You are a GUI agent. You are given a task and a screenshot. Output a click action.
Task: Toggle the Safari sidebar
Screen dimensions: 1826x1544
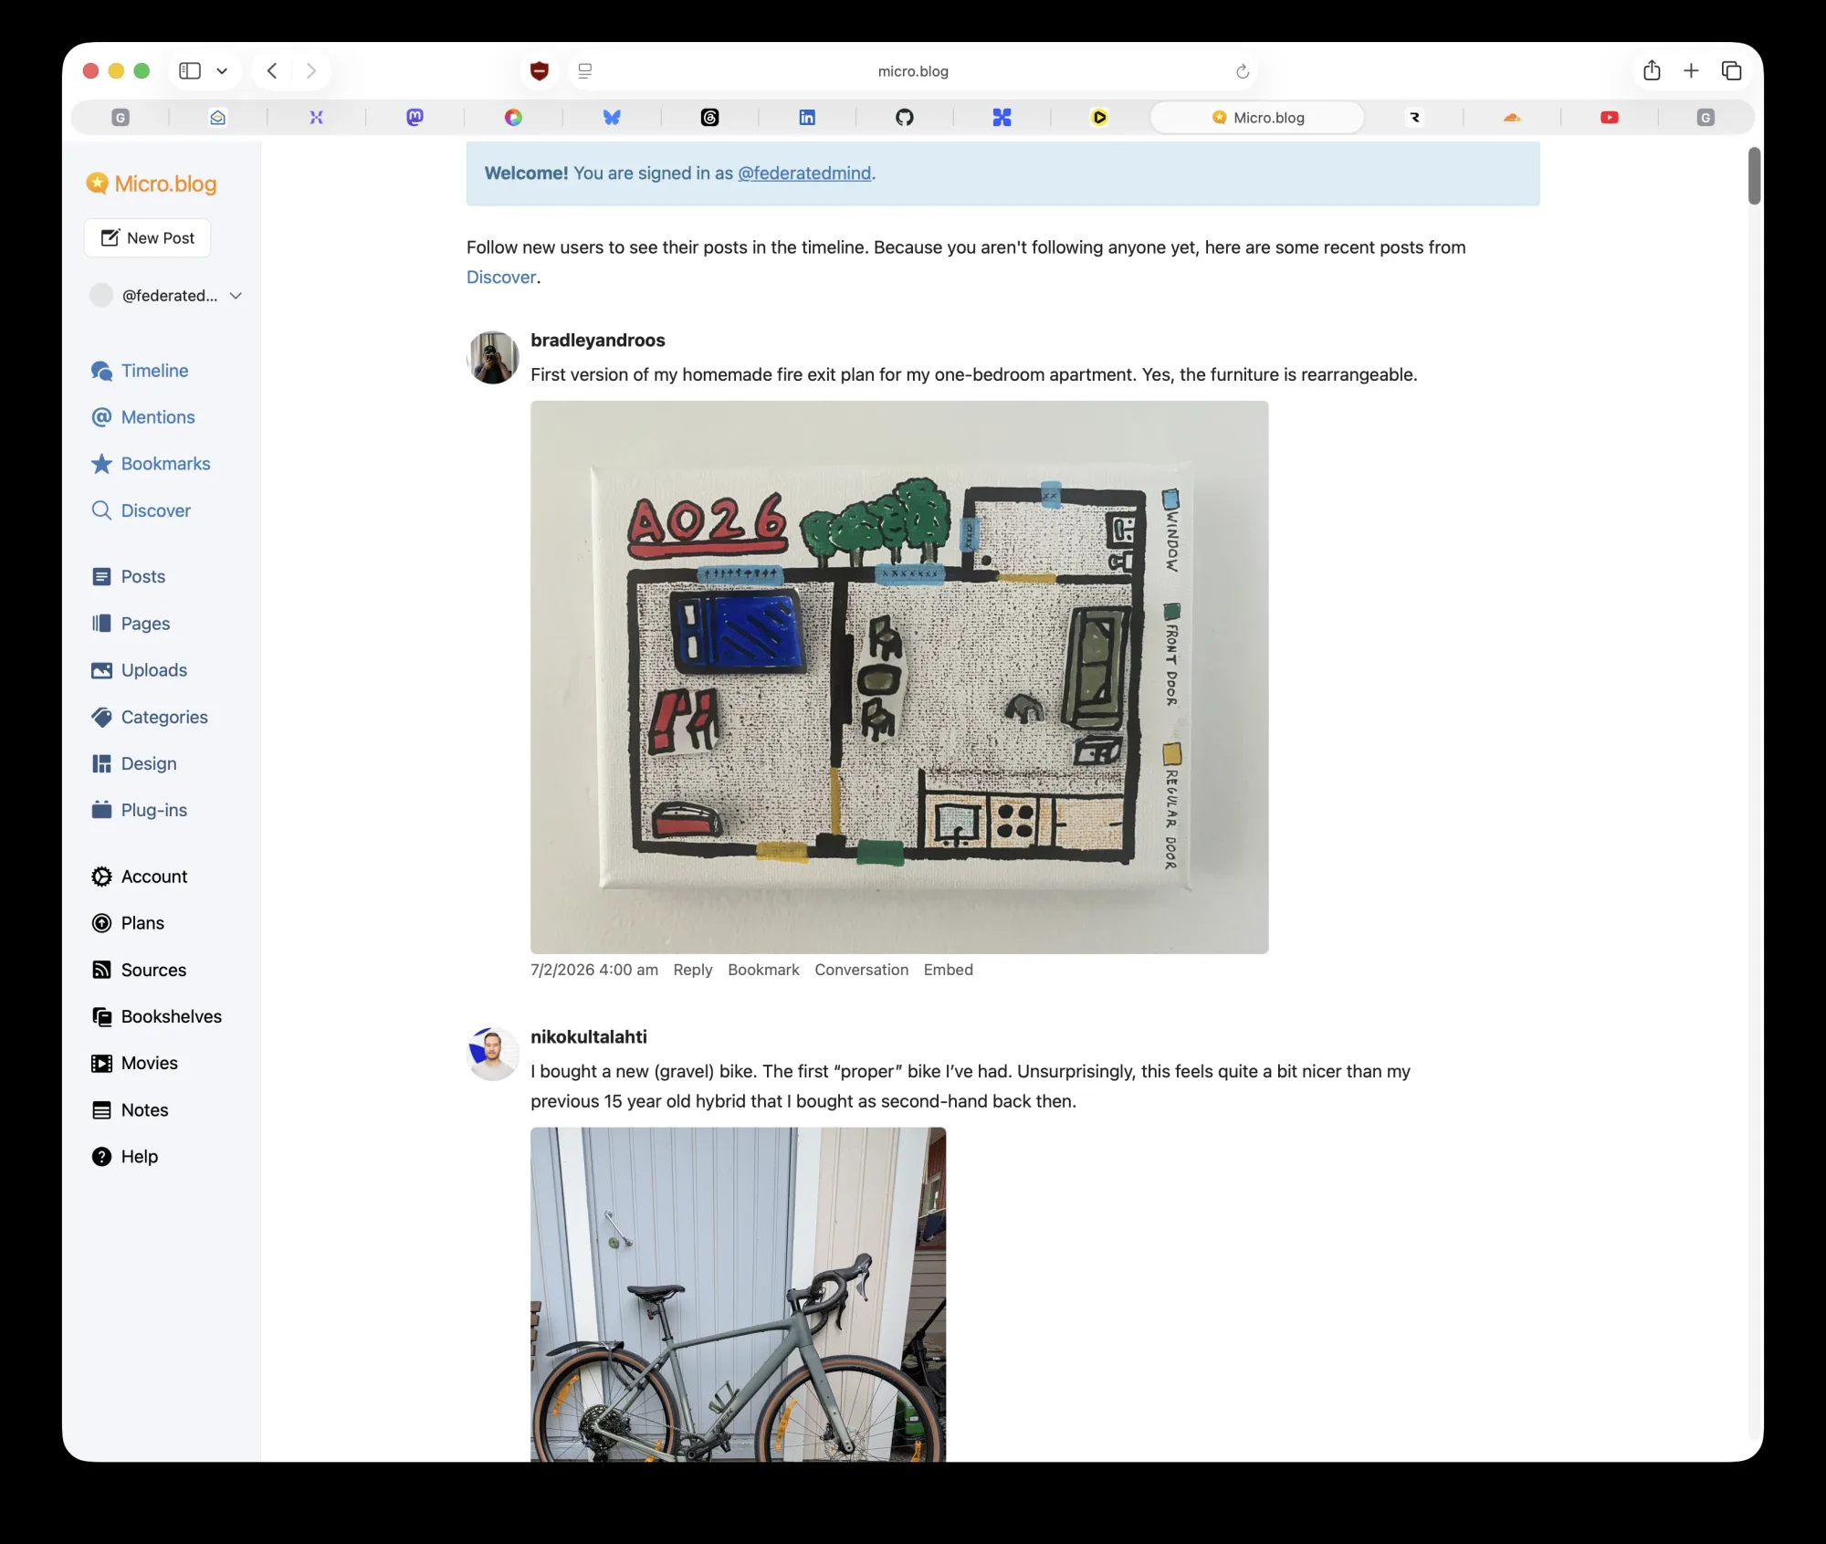[x=190, y=70]
